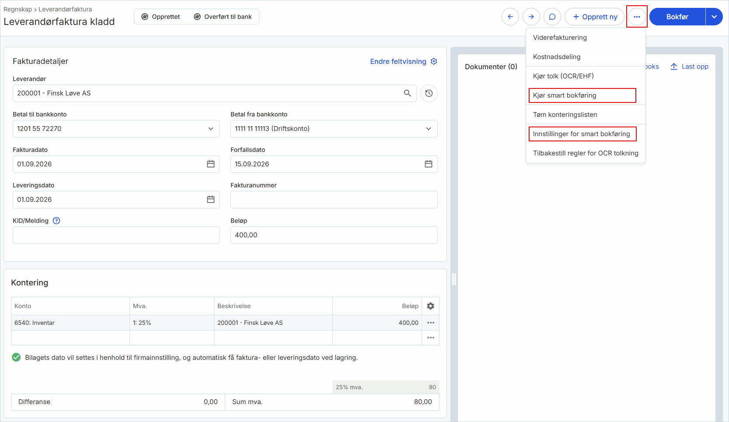Open Kontering table column settings gear
Screen dimensions: 729x422
(x=431, y=306)
